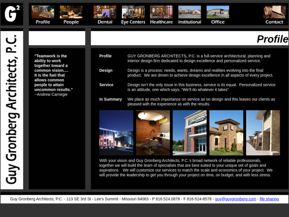Click the footer text "Lee's Summit"
The image size is (289, 217).
click(x=106, y=199)
